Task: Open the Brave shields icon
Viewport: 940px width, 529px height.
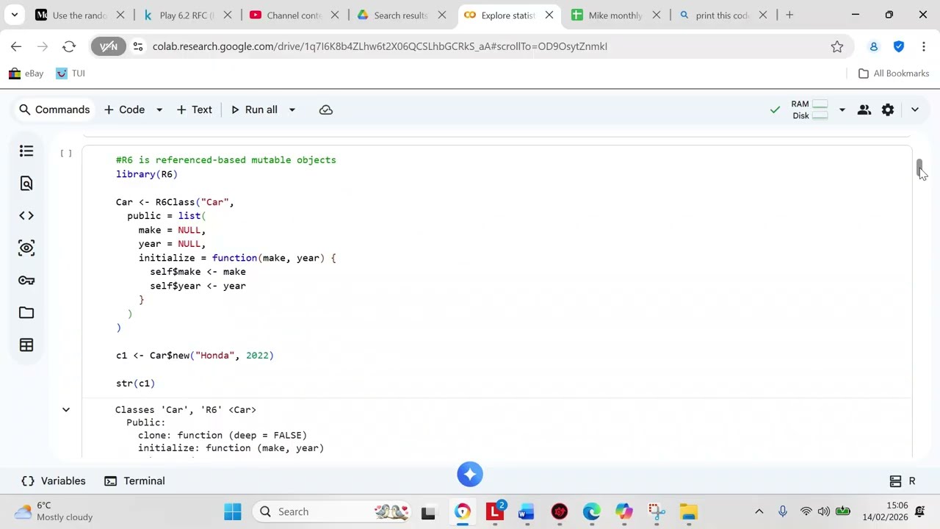Action: (x=899, y=46)
